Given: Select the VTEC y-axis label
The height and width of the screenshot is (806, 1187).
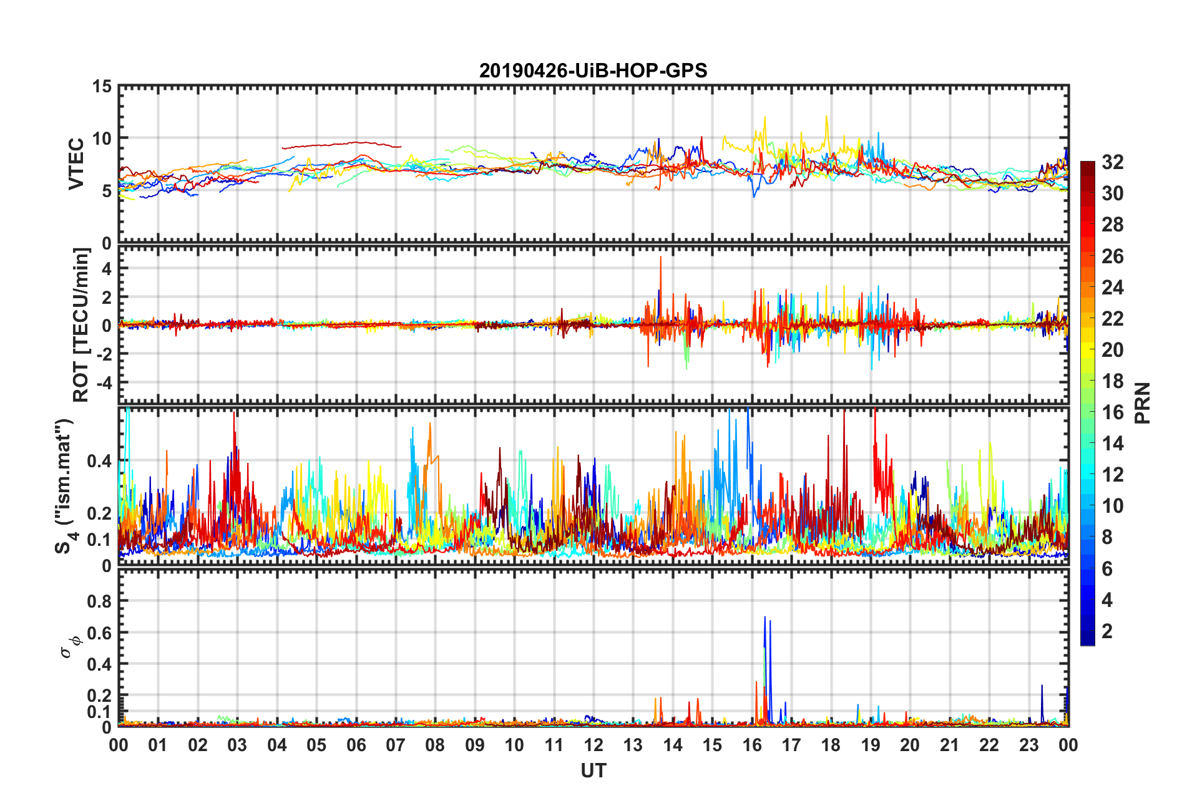Looking at the screenshot, I should click(76, 164).
